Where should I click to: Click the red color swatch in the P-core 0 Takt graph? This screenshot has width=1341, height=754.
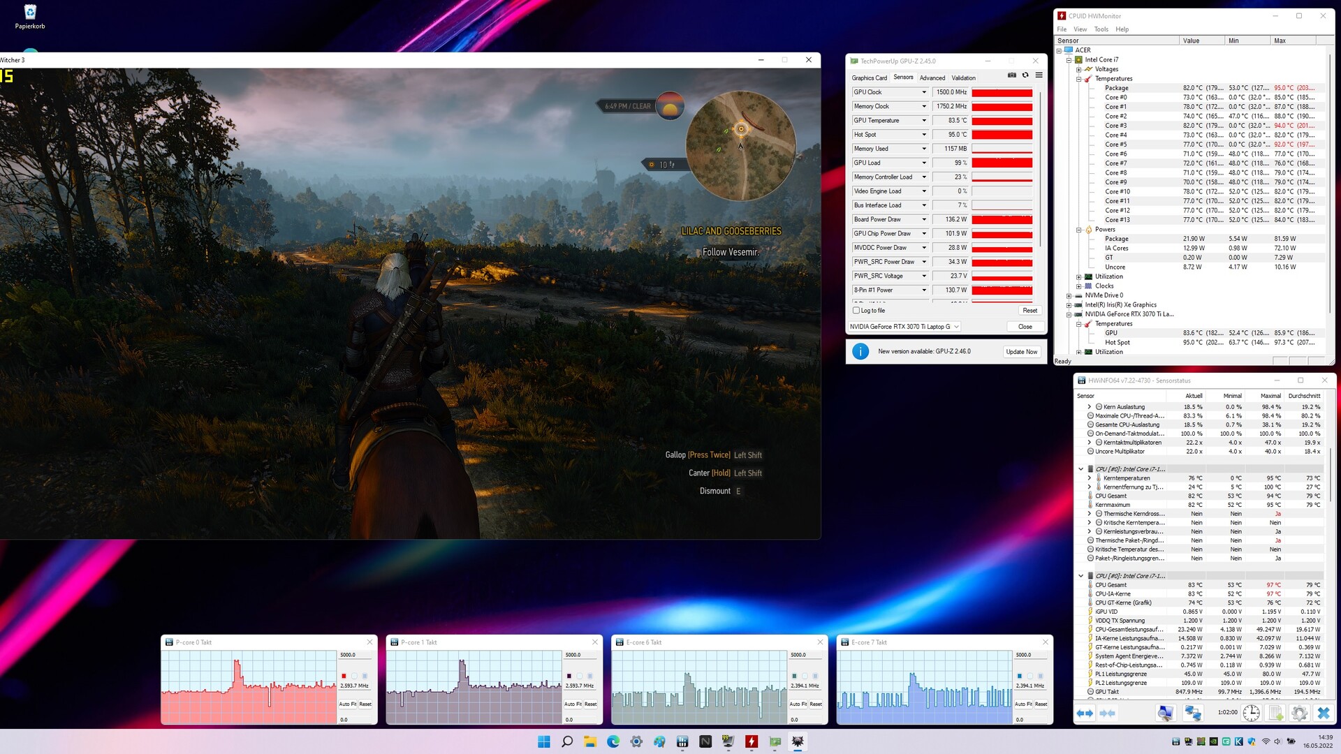(344, 676)
